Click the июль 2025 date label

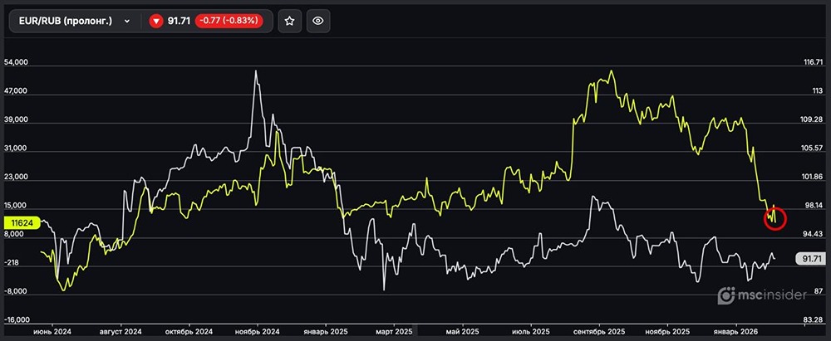532,332
